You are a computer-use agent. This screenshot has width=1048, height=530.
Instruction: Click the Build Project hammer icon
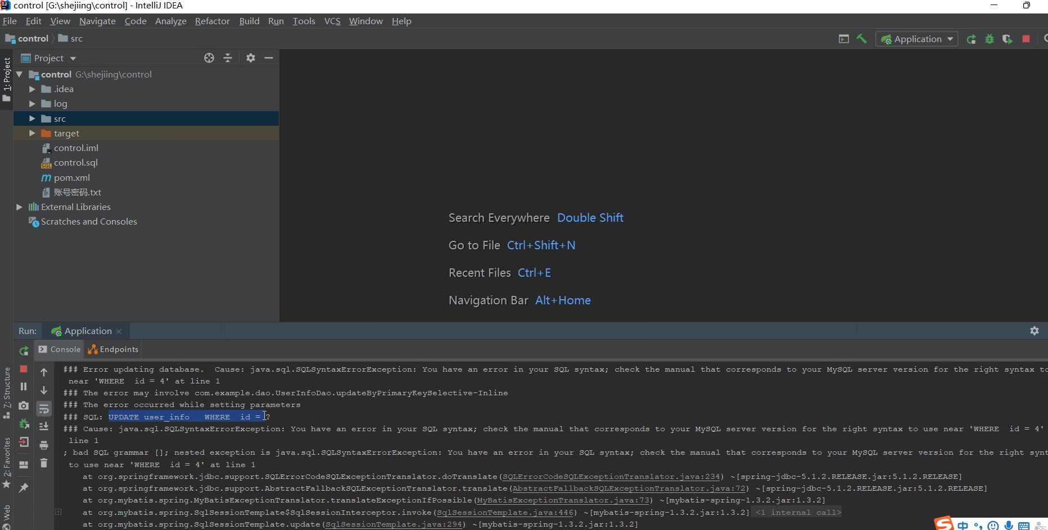coord(861,39)
